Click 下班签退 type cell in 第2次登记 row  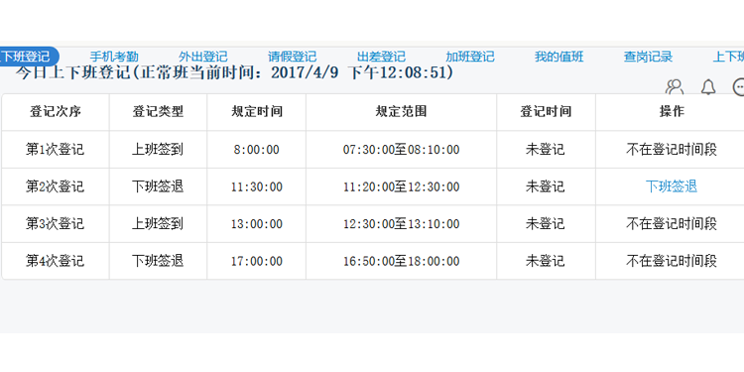(158, 186)
